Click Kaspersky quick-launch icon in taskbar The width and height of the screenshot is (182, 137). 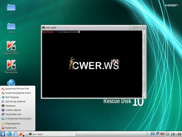(22, 134)
